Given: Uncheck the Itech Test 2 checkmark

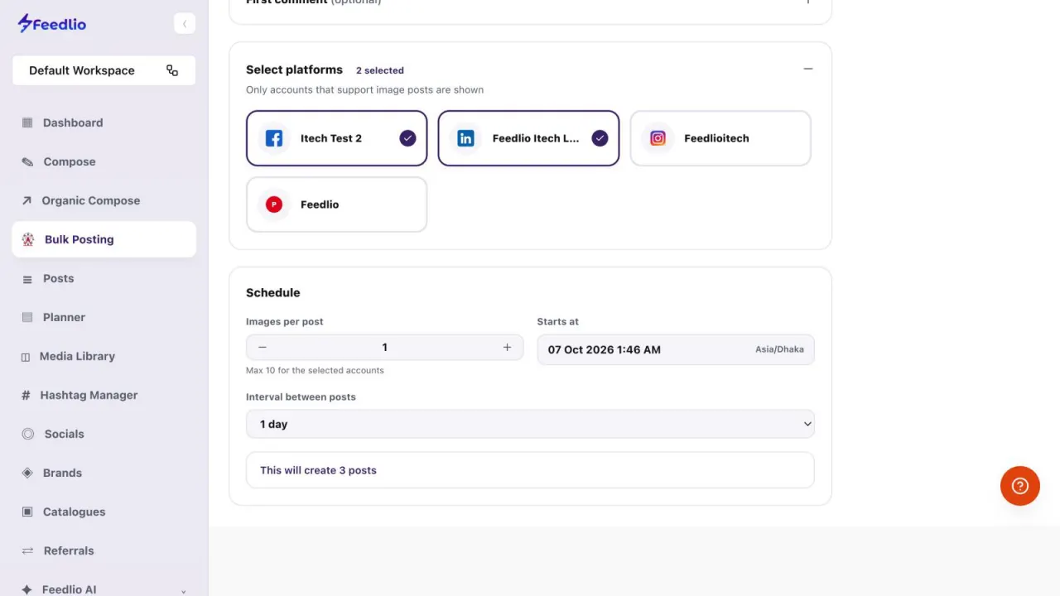Looking at the screenshot, I should tap(407, 138).
